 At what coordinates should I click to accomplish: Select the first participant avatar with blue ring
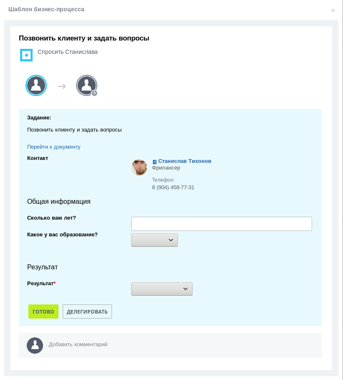point(36,85)
